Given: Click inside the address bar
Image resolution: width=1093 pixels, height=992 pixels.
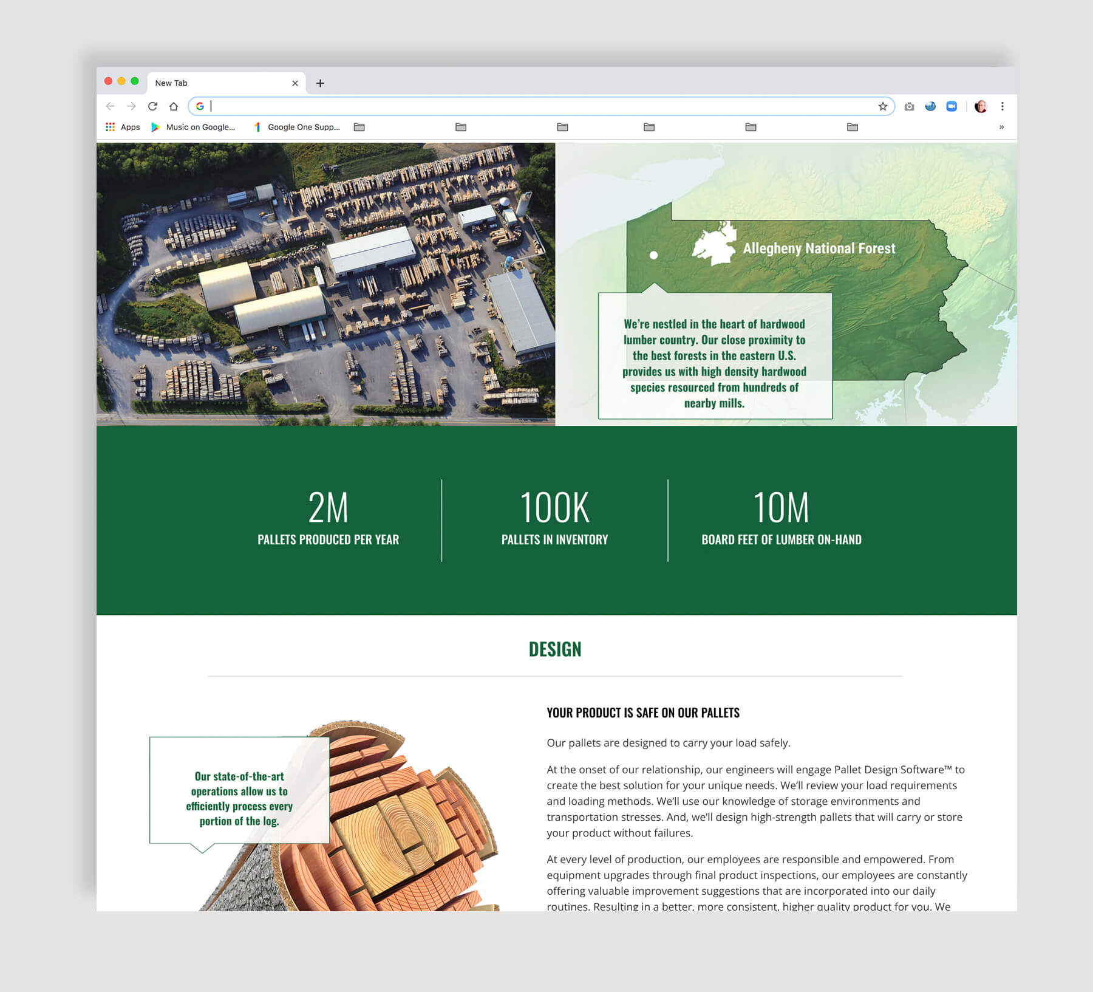Looking at the screenshot, I should pyautogui.click(x=425, y=106).
